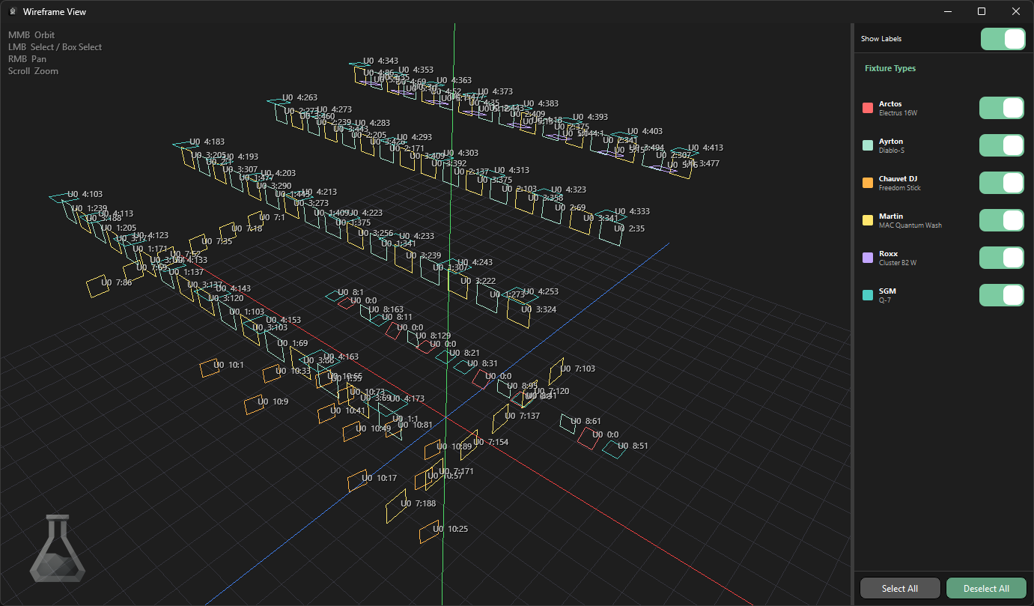Click the MMB Orbit hint text

tap(31, 35)
